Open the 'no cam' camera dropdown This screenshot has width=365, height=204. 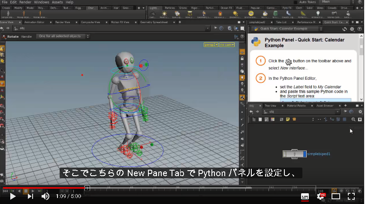227,45
